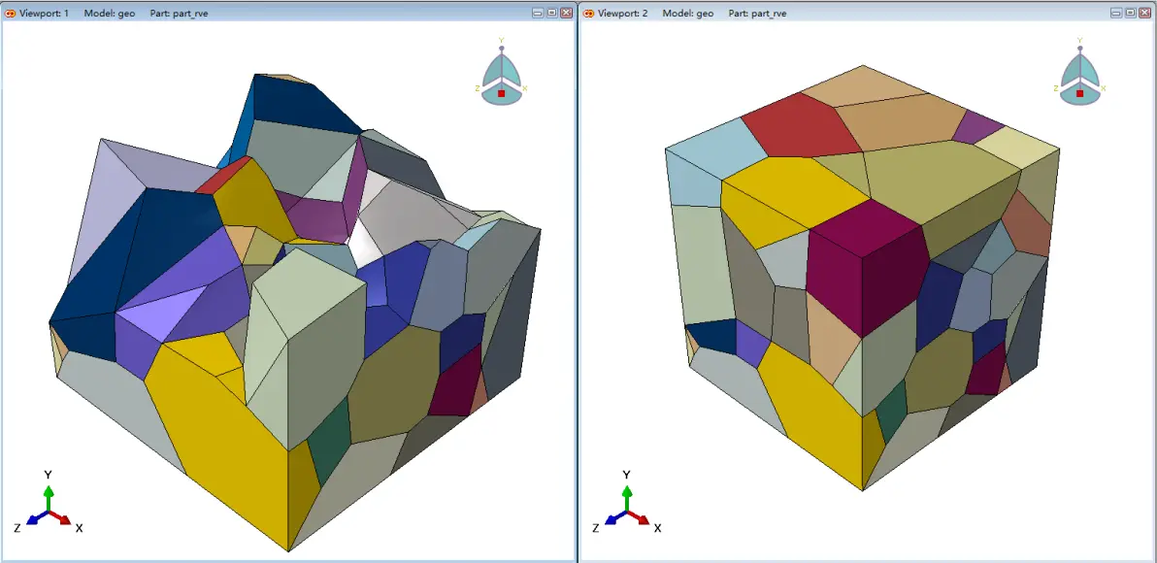Image resolution: width=1157 pixels, height=563 pixels.
Task: Click the 'Viewport: 2' title text
Action: (x=623, y=14)
